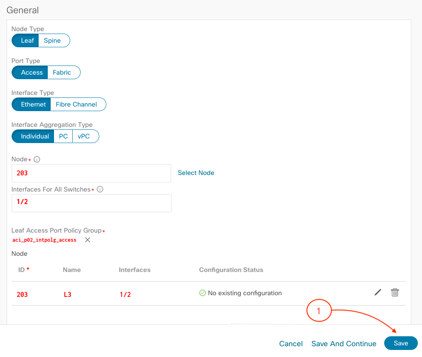
Task: Click the Cancel button
Action: pos(291,344)
